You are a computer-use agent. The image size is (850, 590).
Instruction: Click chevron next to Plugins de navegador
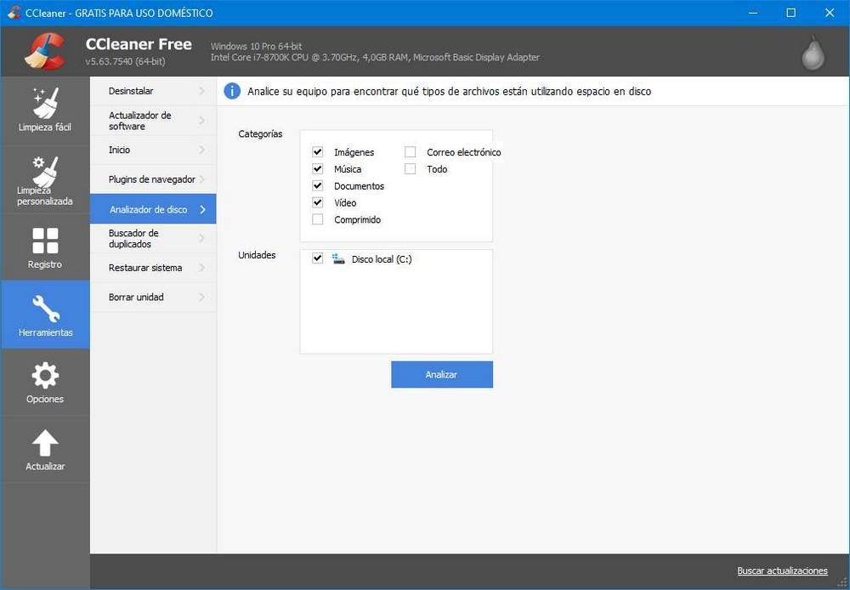click(x=202, y=179)
